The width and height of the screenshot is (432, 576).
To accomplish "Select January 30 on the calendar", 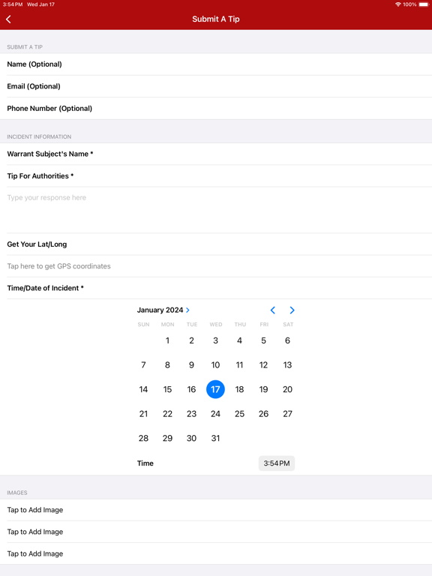I will [x=191, y=438].
